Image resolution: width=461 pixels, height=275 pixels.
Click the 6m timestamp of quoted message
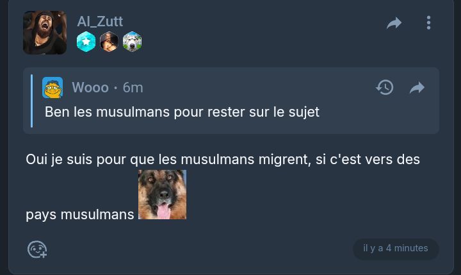133,87
